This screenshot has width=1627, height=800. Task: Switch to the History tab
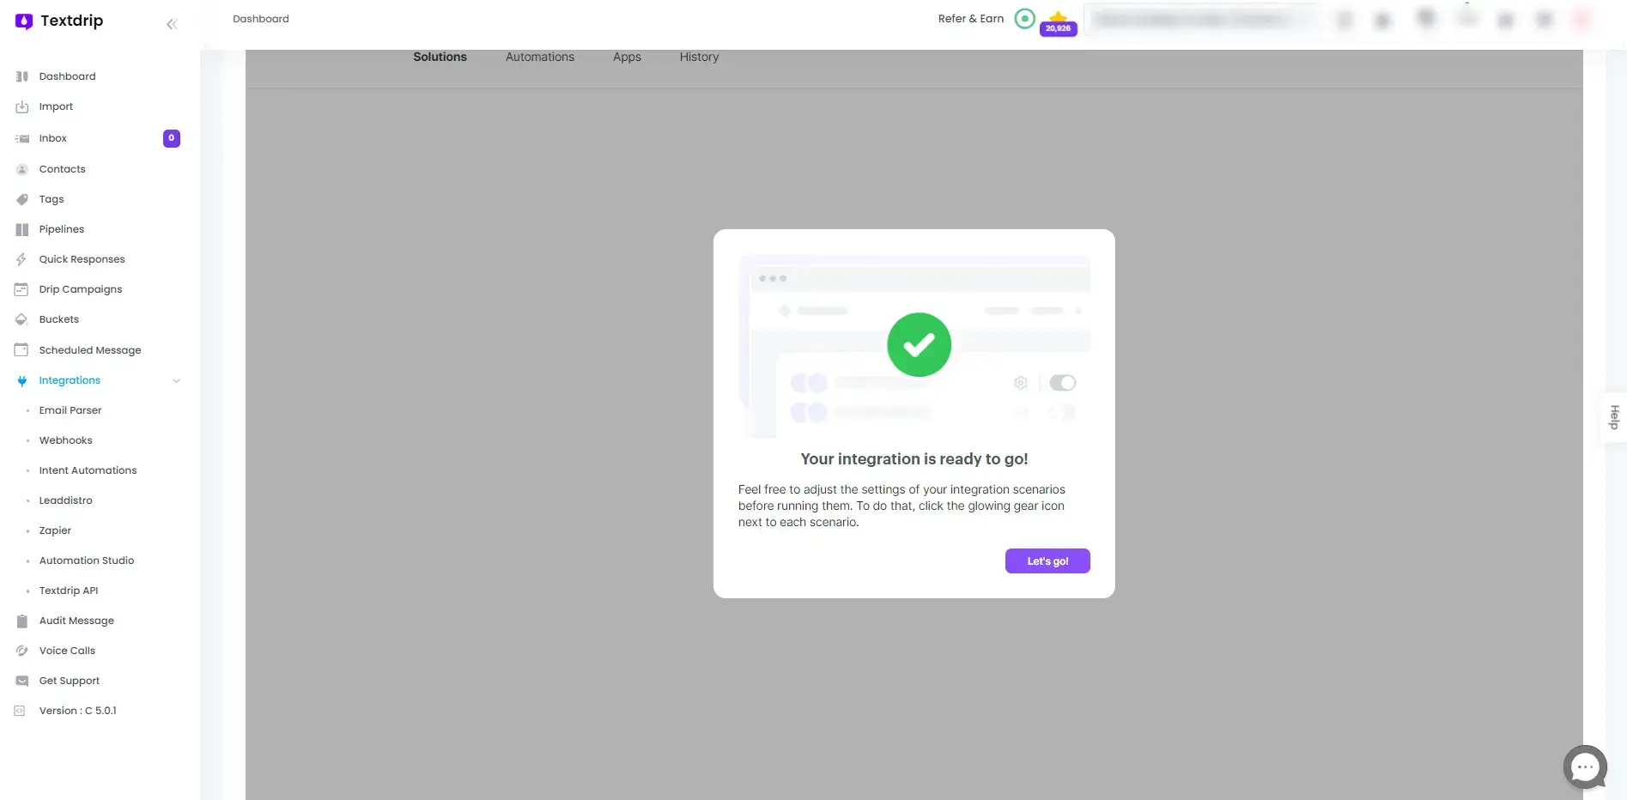tap(699, 57)
